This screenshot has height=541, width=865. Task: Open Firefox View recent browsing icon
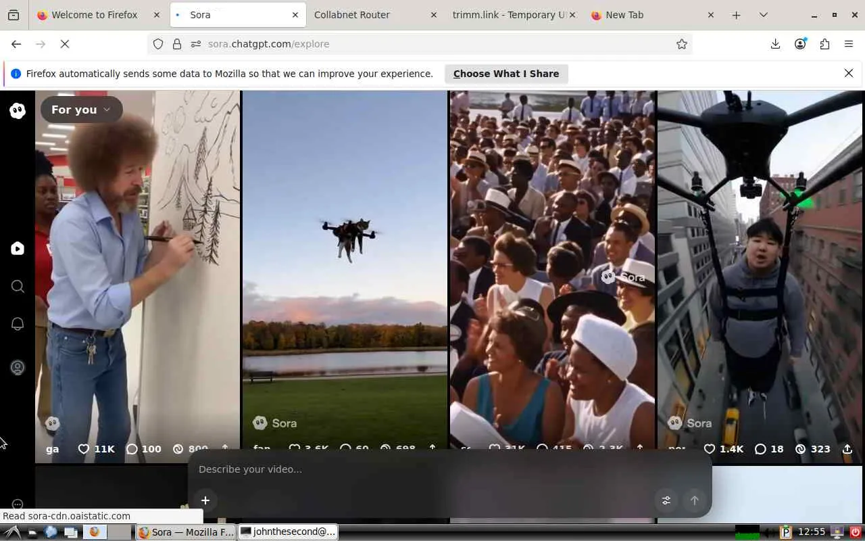14,15
